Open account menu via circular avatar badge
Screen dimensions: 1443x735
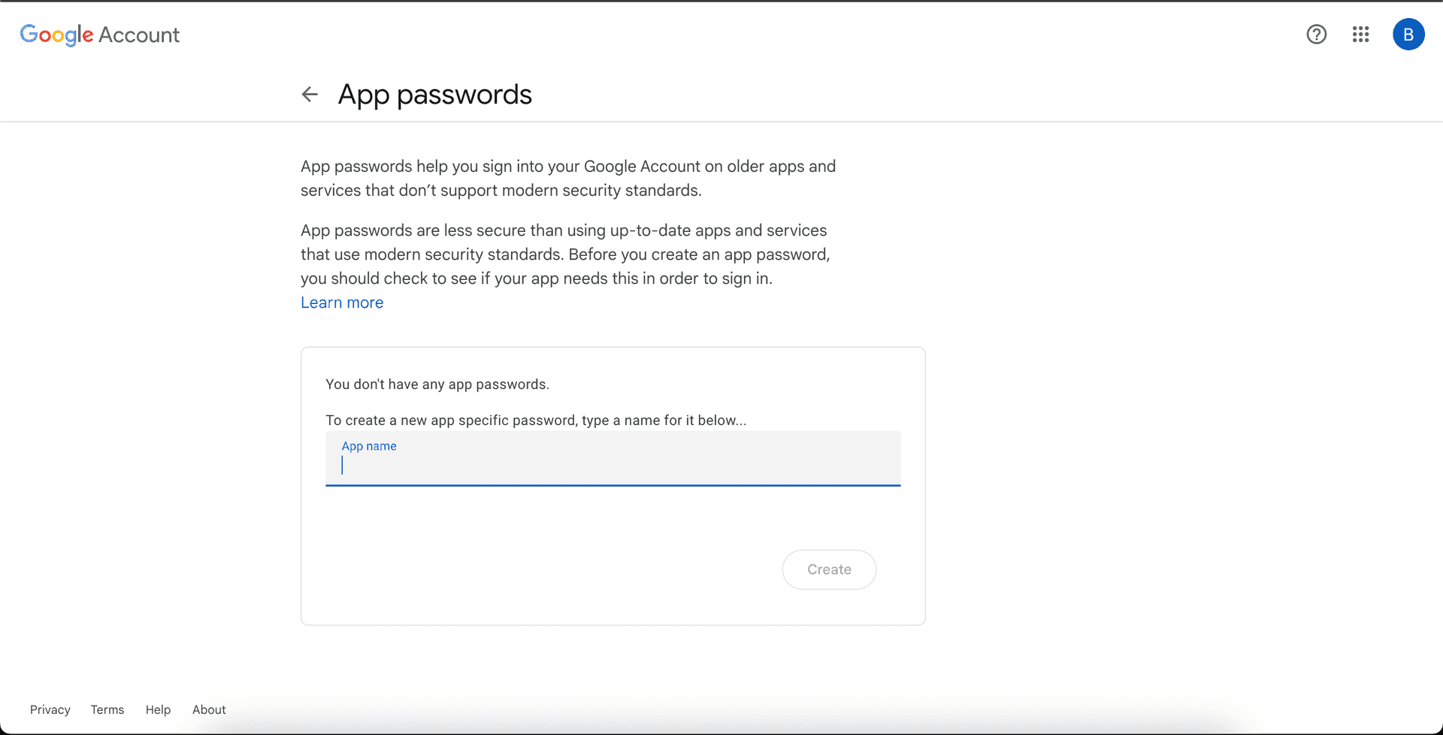pos(1408,35)
